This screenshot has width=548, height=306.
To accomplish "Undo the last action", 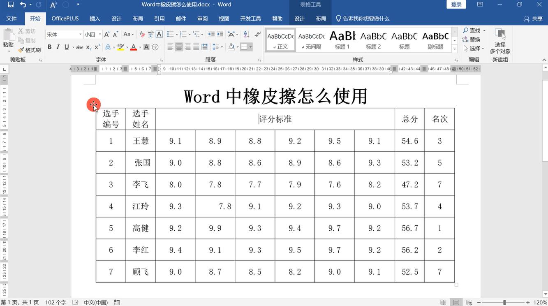I will click(23, 5).
